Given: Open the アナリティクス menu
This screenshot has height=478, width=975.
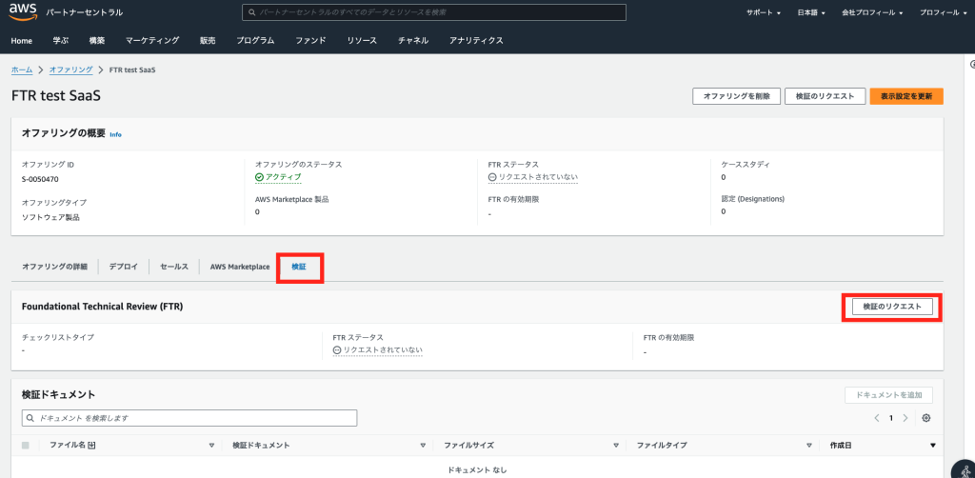Looking at the screenshot, I should click(476, 40).
